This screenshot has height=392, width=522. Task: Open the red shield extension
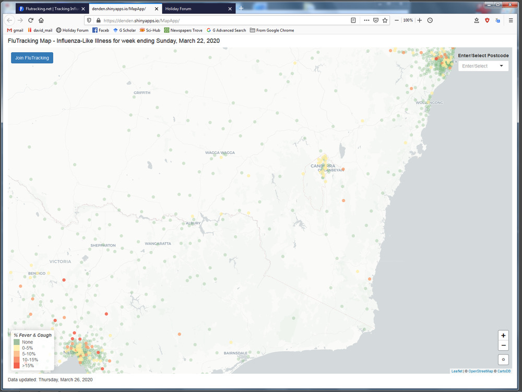click(x=488, y=20)
